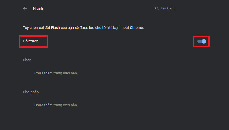This screenshot has height=130, width=229.
Task: Click the empty-list message under Cho phép
Action: tap(56, 105)
